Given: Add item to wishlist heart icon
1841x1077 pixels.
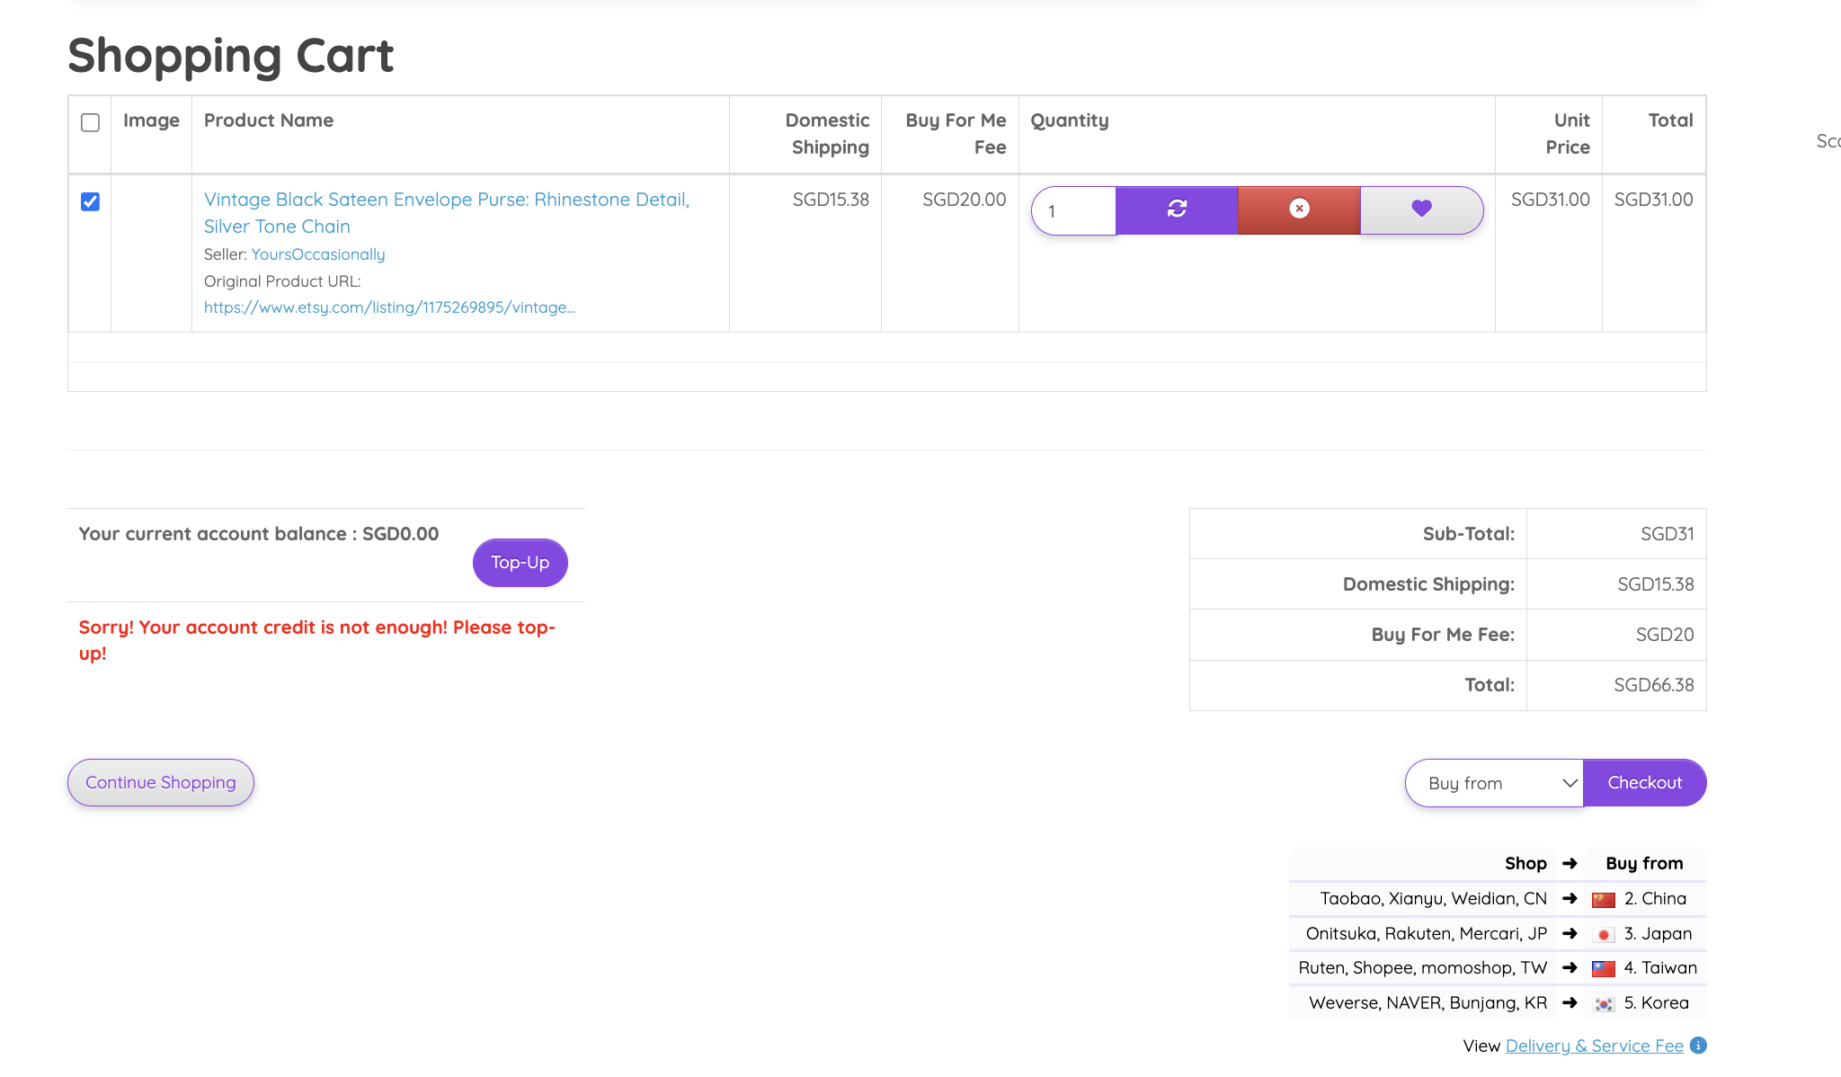Looking at the screenshot, I should (x=1421, y=209).
